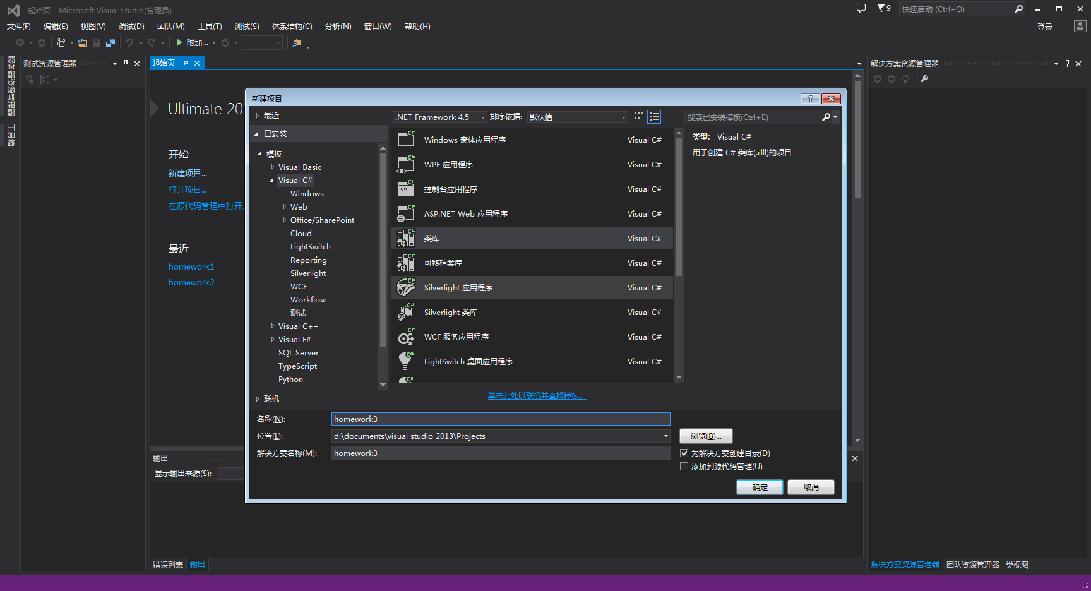Click the undo toolbar icon

tap(129, 43)
